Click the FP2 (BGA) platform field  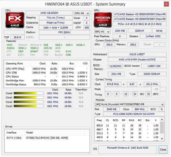coord(64,32)
